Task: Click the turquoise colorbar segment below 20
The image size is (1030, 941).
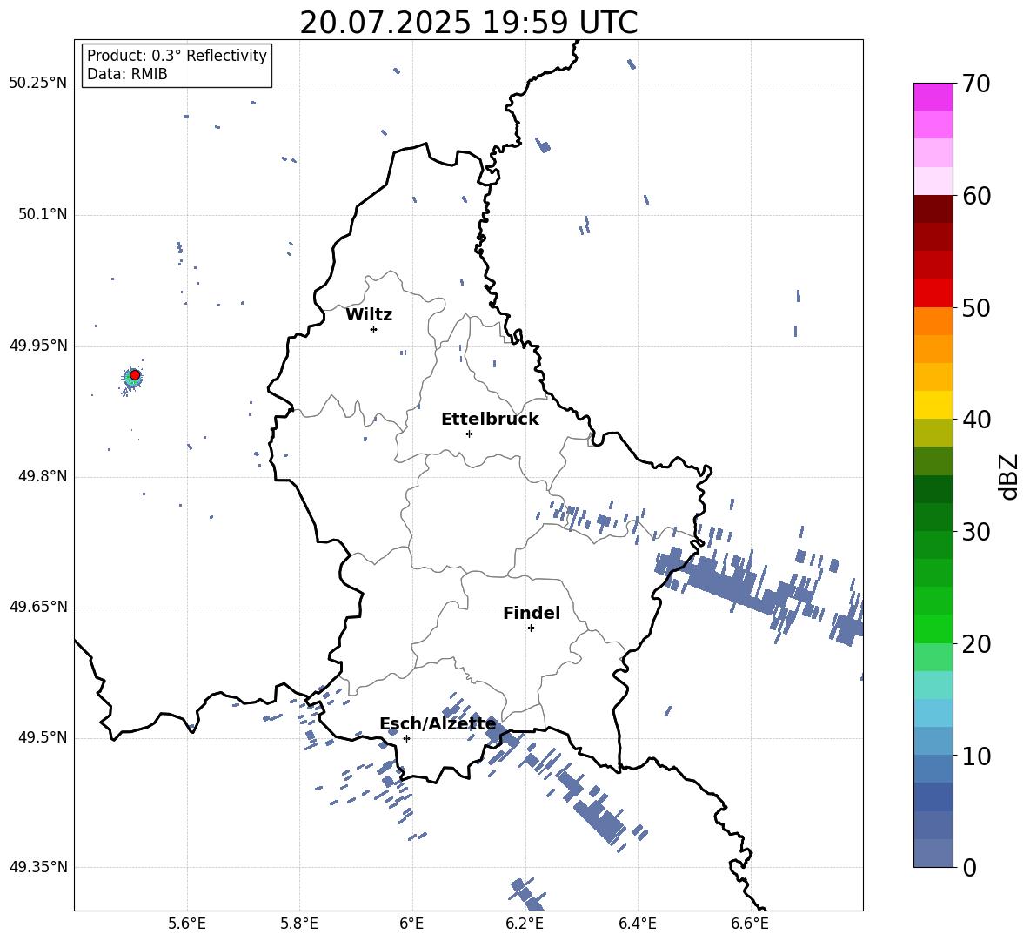Action: pyautogui.click(x=933, y=685)
